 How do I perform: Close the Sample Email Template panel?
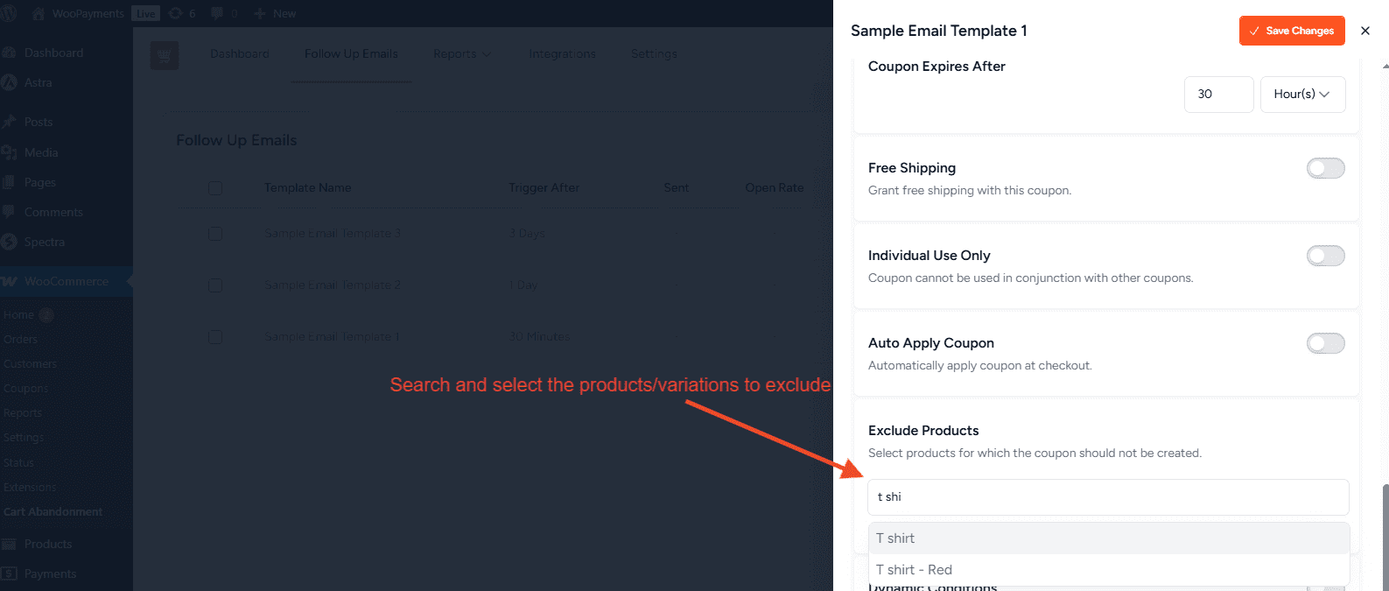pos(1364,31)
